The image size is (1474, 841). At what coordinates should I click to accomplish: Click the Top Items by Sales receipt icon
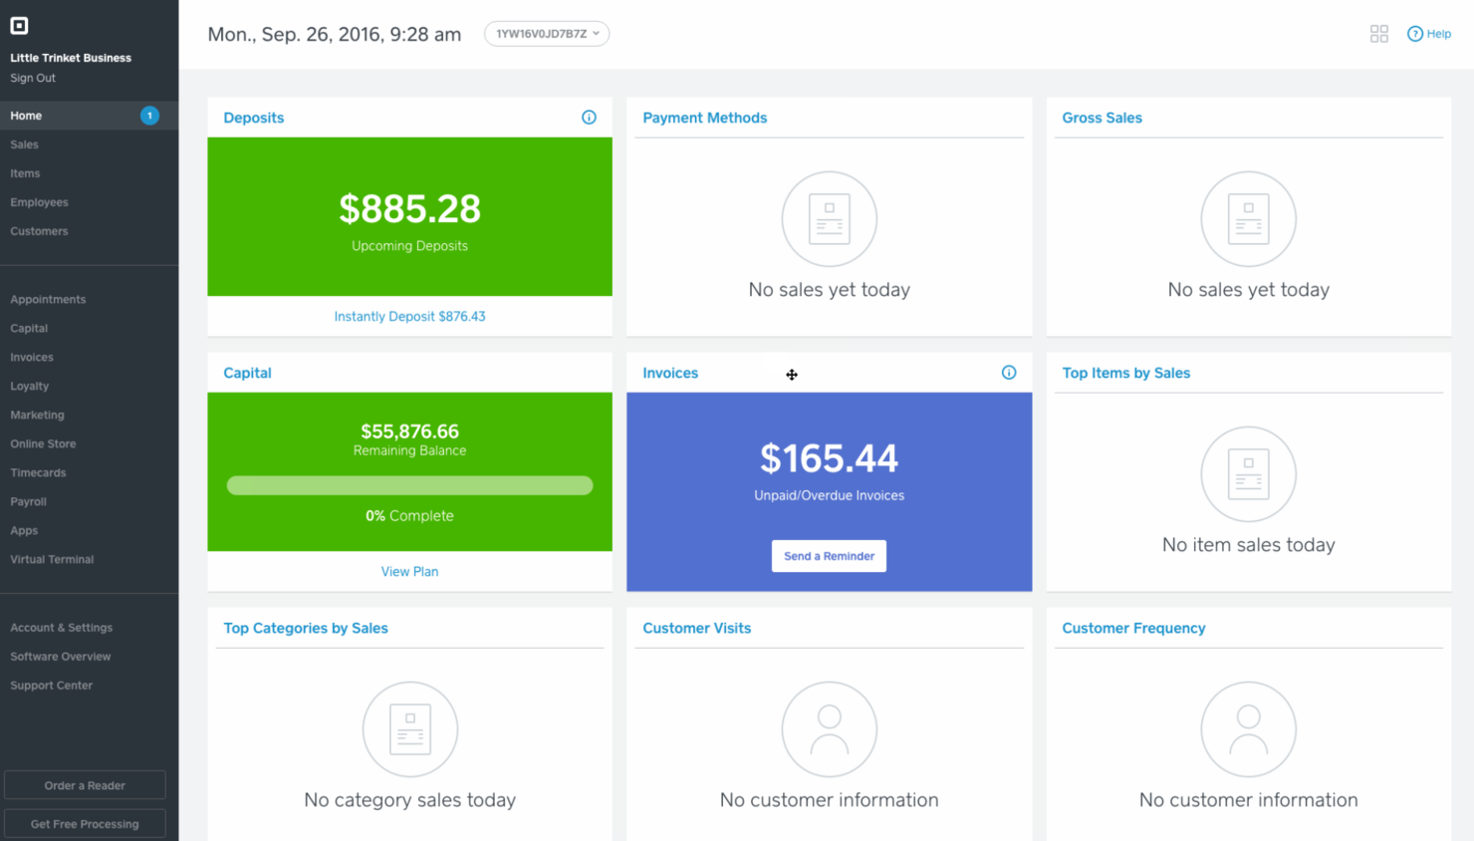pos(1248,474)
